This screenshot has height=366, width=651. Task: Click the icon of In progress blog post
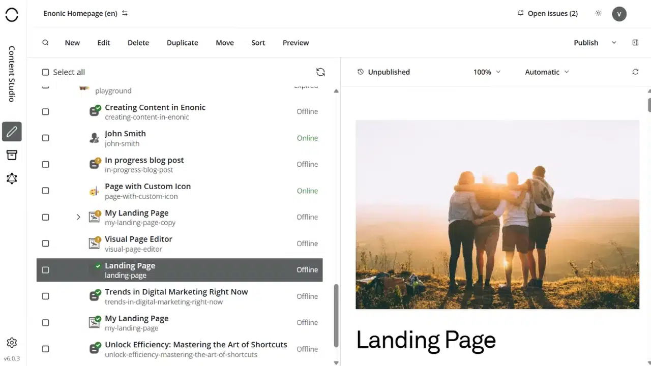(95, 164)
